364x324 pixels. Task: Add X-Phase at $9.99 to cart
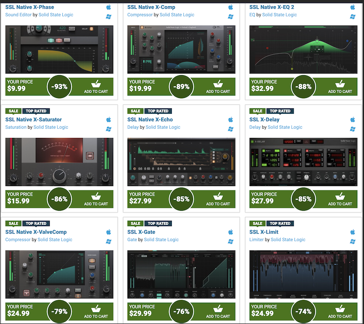(x=96, y=87)
